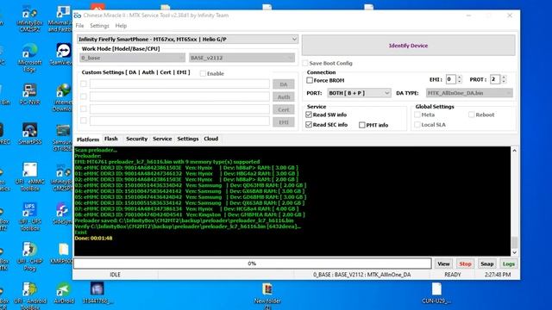Click the 0% progress bar
Viewport: 552px width, 310px height.
coord(253,263)
